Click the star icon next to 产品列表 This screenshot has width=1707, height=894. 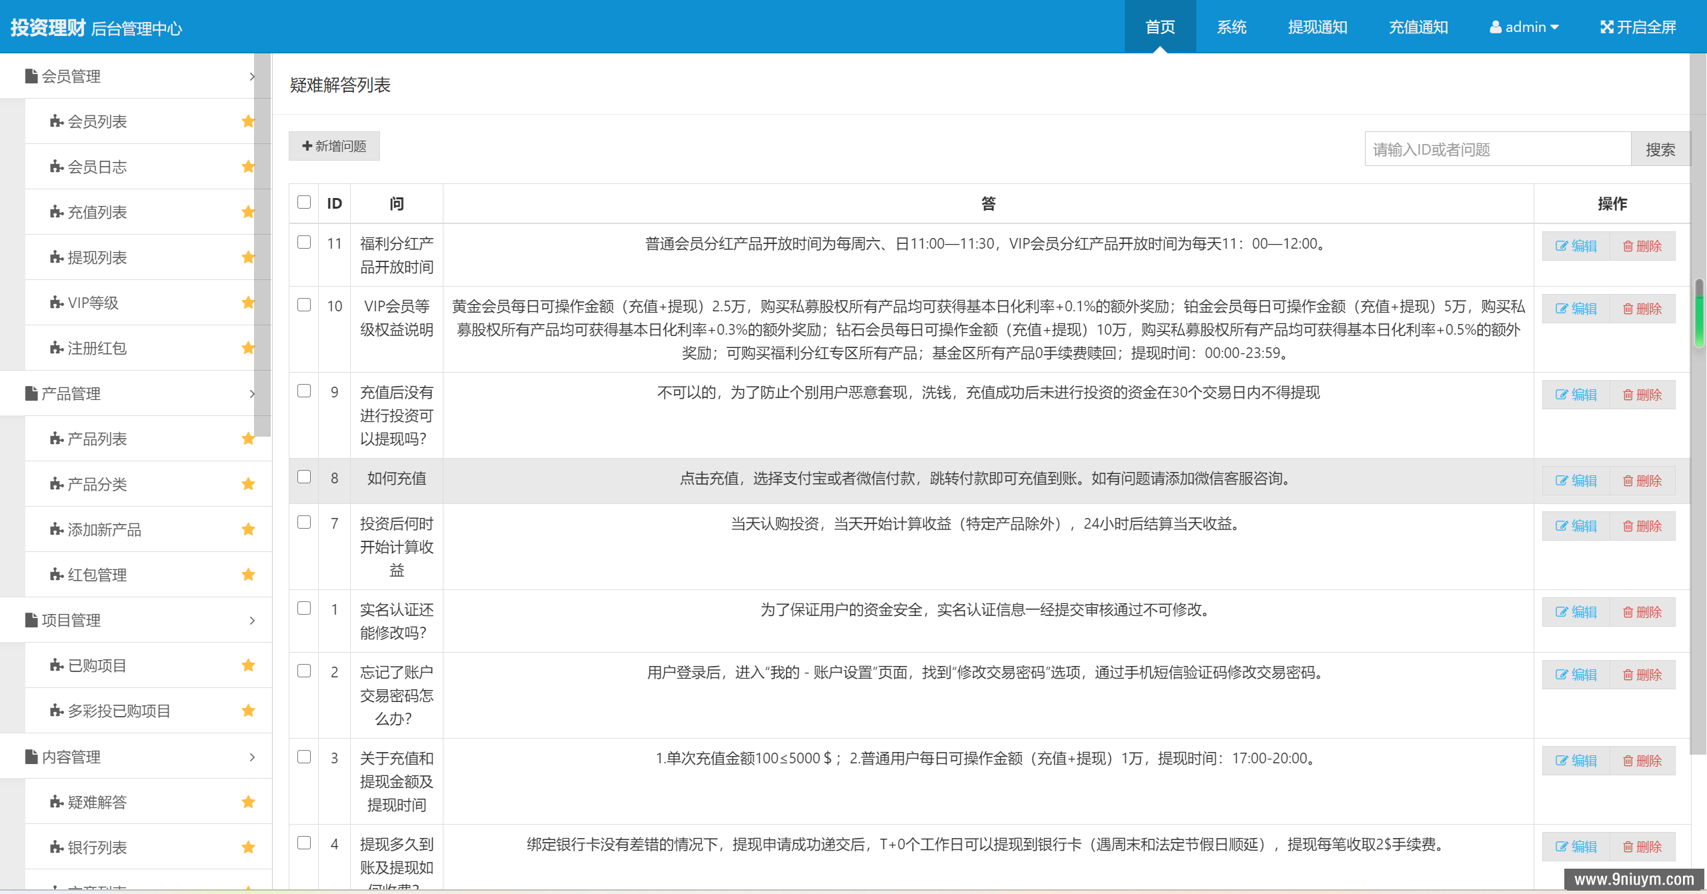pos(248,439)
